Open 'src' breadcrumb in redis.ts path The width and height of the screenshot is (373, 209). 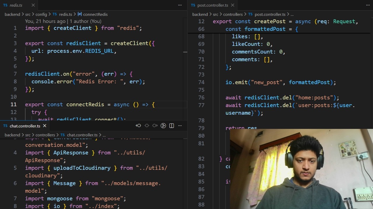point(28,14)
